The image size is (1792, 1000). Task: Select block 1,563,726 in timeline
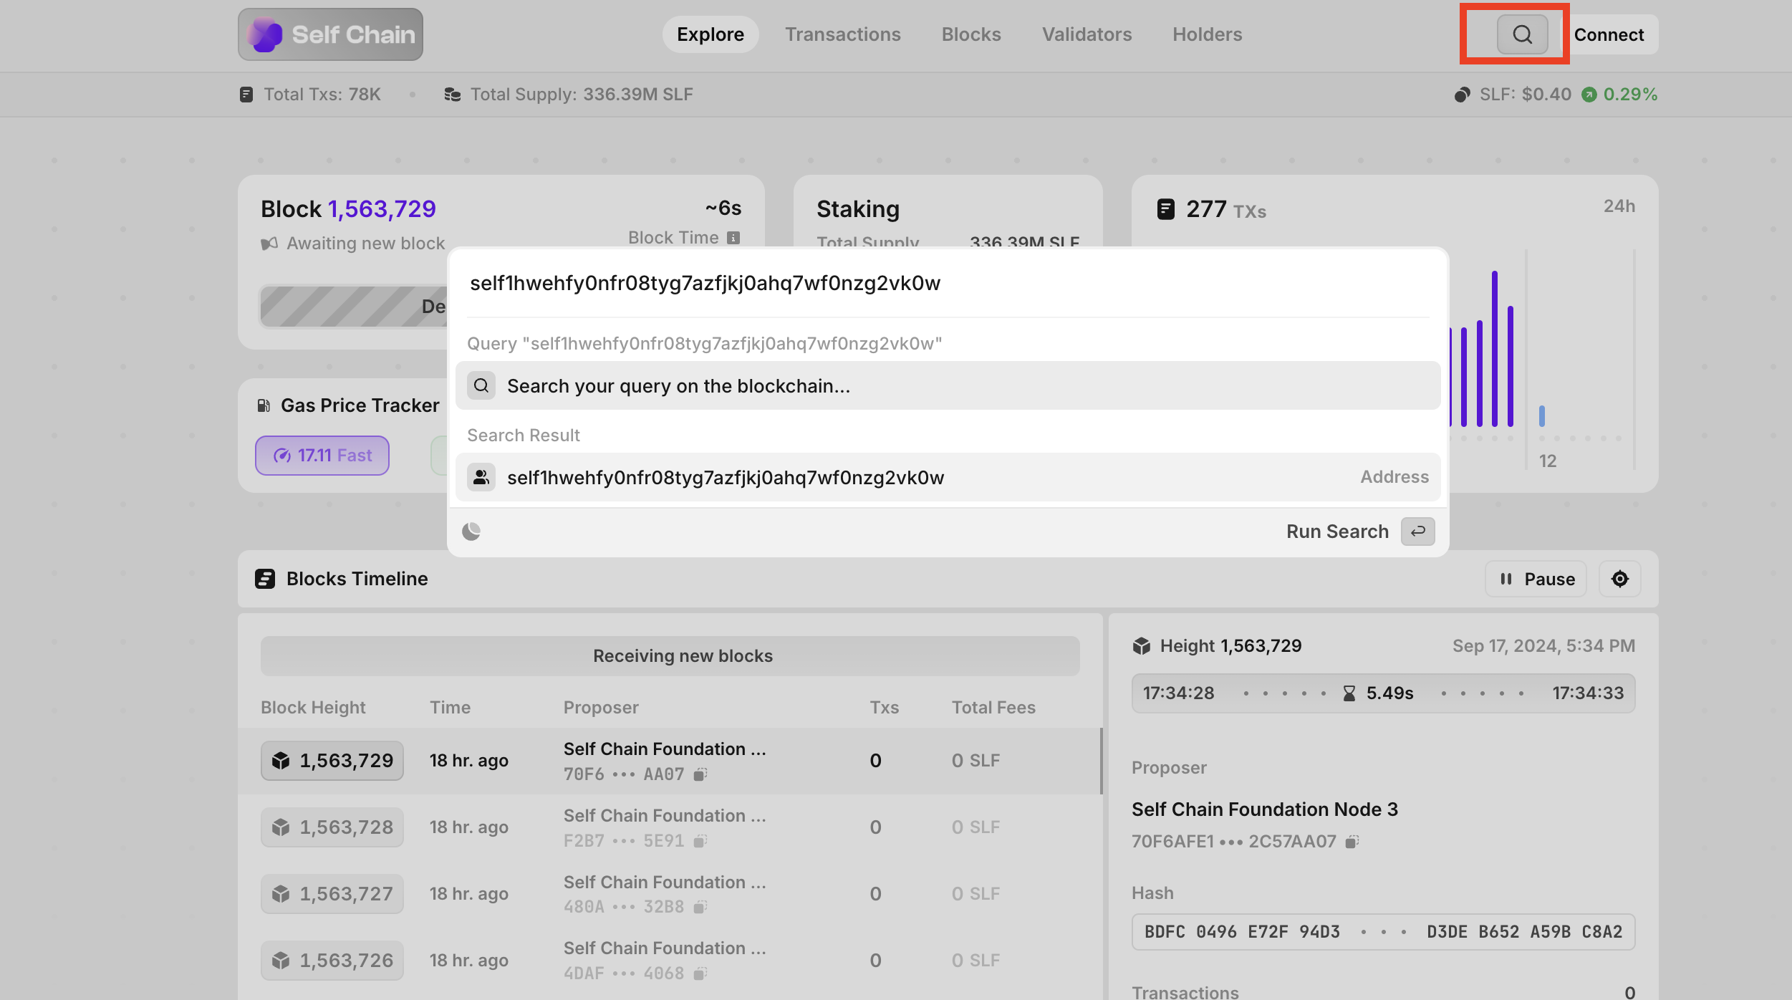(332, 961)
